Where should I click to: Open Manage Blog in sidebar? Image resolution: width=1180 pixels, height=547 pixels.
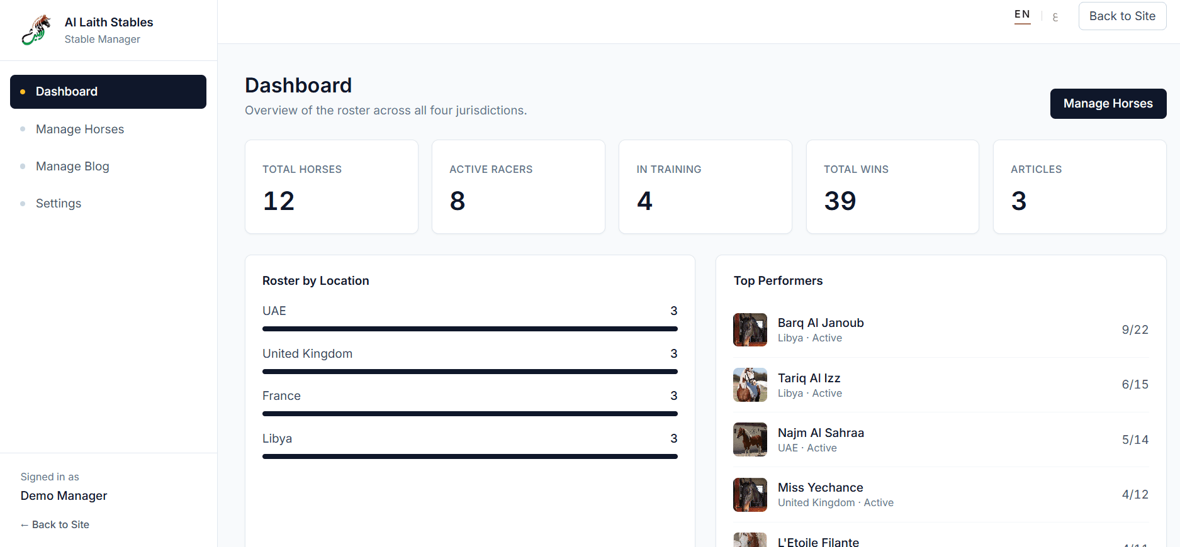[x=108, y=166]
